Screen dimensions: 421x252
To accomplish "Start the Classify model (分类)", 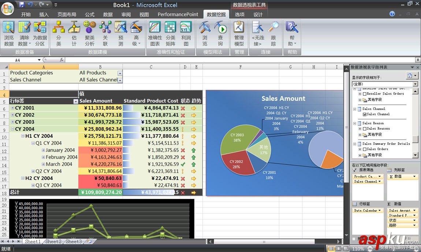I will point(59,34).
